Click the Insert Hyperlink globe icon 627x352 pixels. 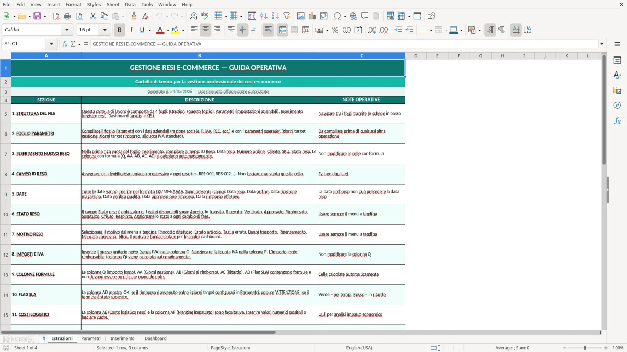click(354, 16)
